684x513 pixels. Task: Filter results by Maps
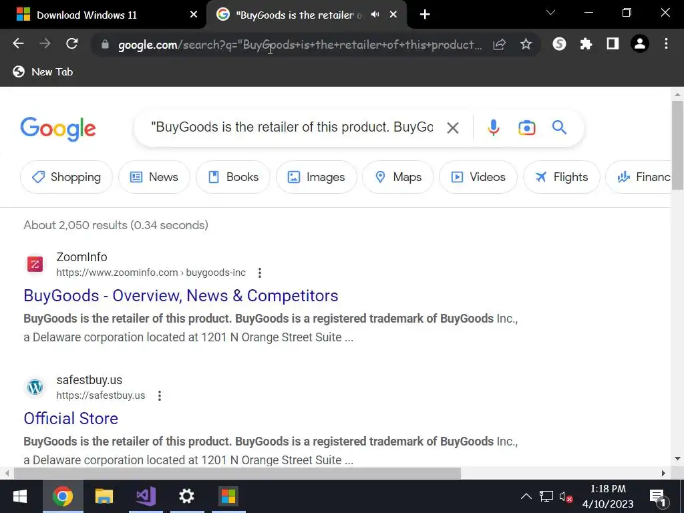pyautogui.click(x=398, y=177)
